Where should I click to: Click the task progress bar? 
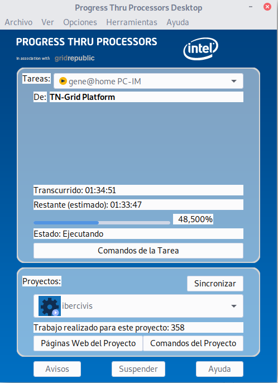point(102,223)
